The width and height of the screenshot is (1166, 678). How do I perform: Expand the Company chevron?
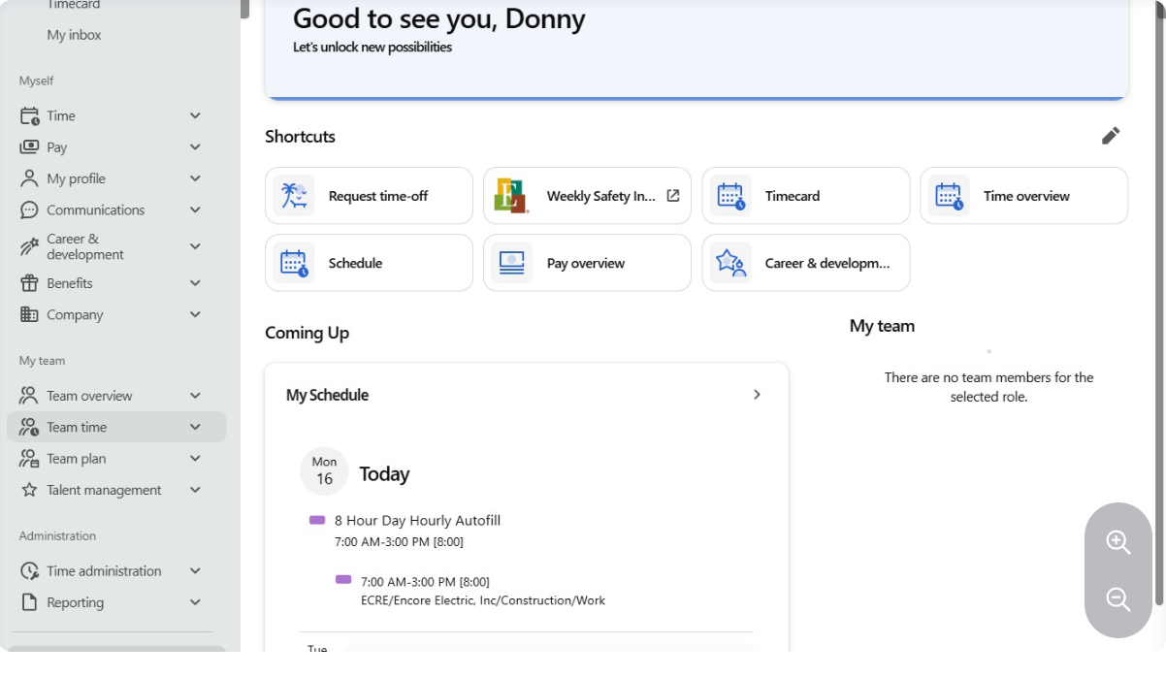[x=195, y=314]
